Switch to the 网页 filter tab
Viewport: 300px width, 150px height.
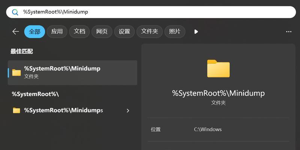coord(102,31)
